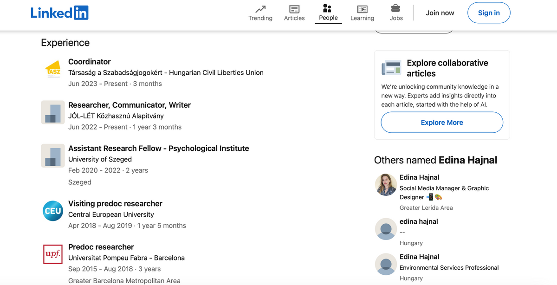
Task: Click the Apr 2018 - Aug 2019 date range
Action: [x=127, y=226]
